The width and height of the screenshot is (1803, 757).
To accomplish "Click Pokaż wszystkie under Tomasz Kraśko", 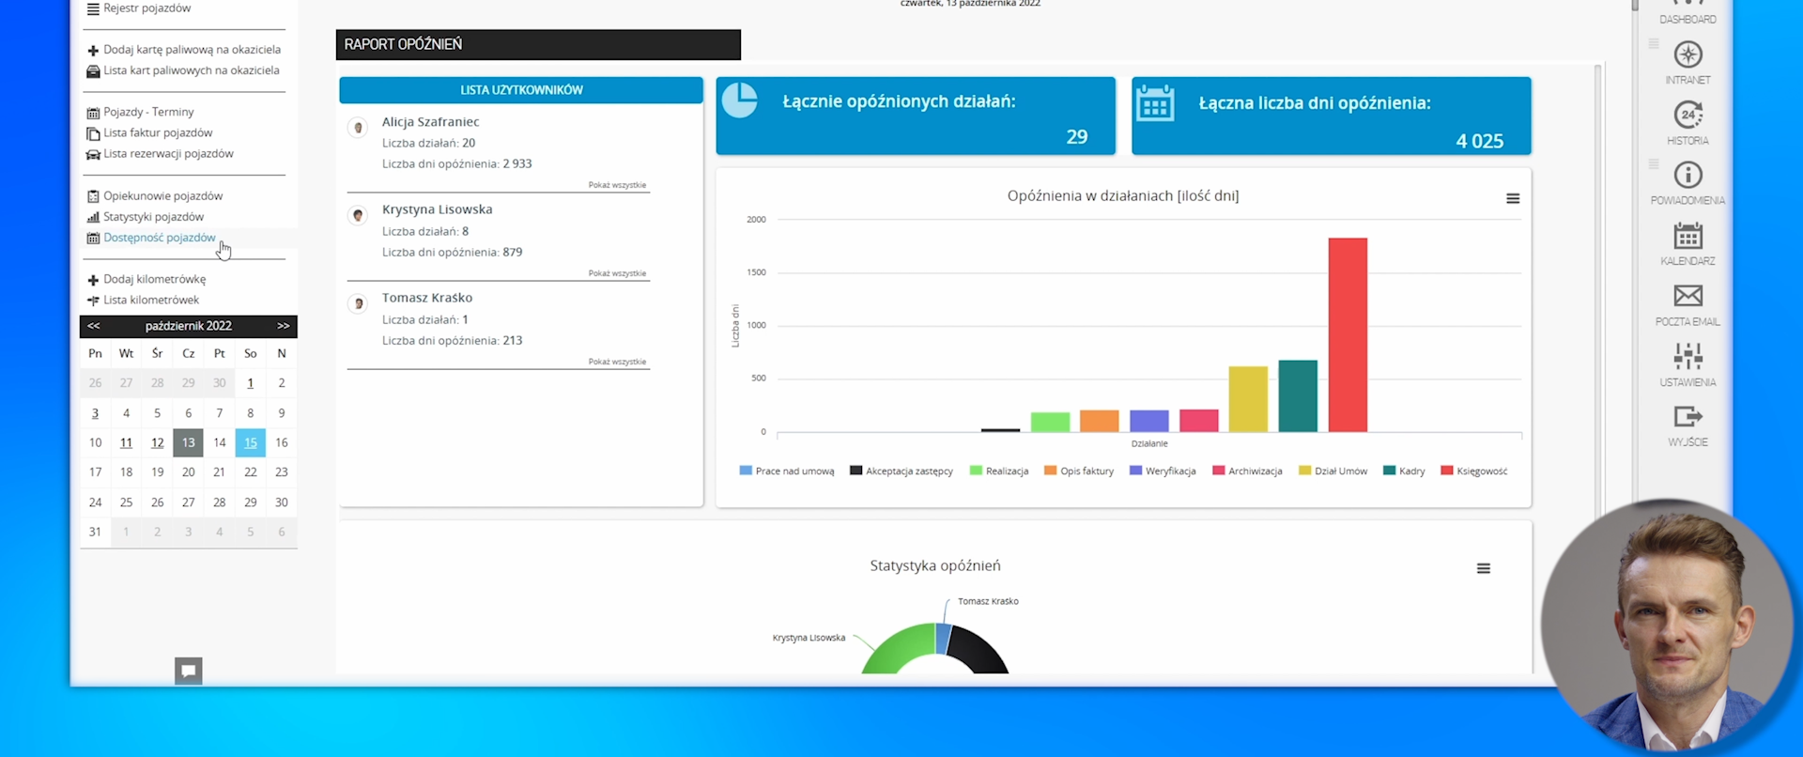I will coord(617,362).
